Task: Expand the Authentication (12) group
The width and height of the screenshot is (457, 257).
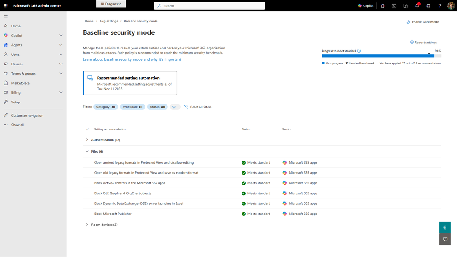Action: (87, 140)
